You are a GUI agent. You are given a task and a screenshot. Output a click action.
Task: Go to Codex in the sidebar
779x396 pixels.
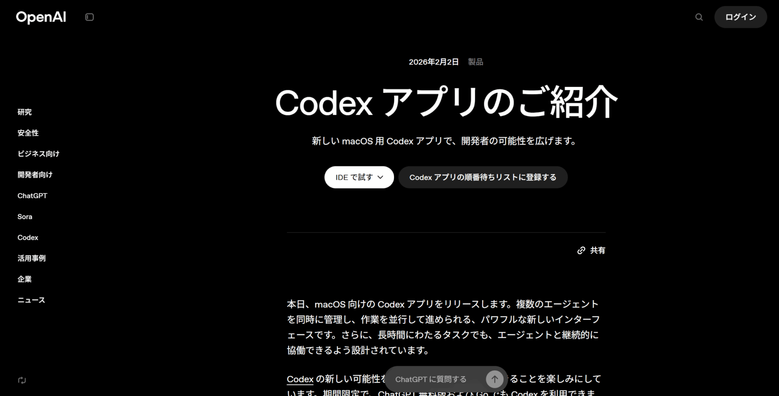click(28, 238)
